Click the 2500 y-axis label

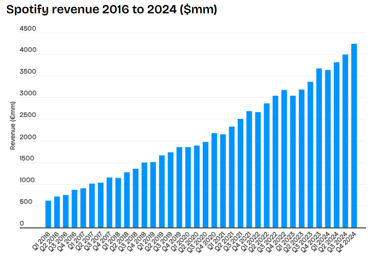tap(28, 115)
